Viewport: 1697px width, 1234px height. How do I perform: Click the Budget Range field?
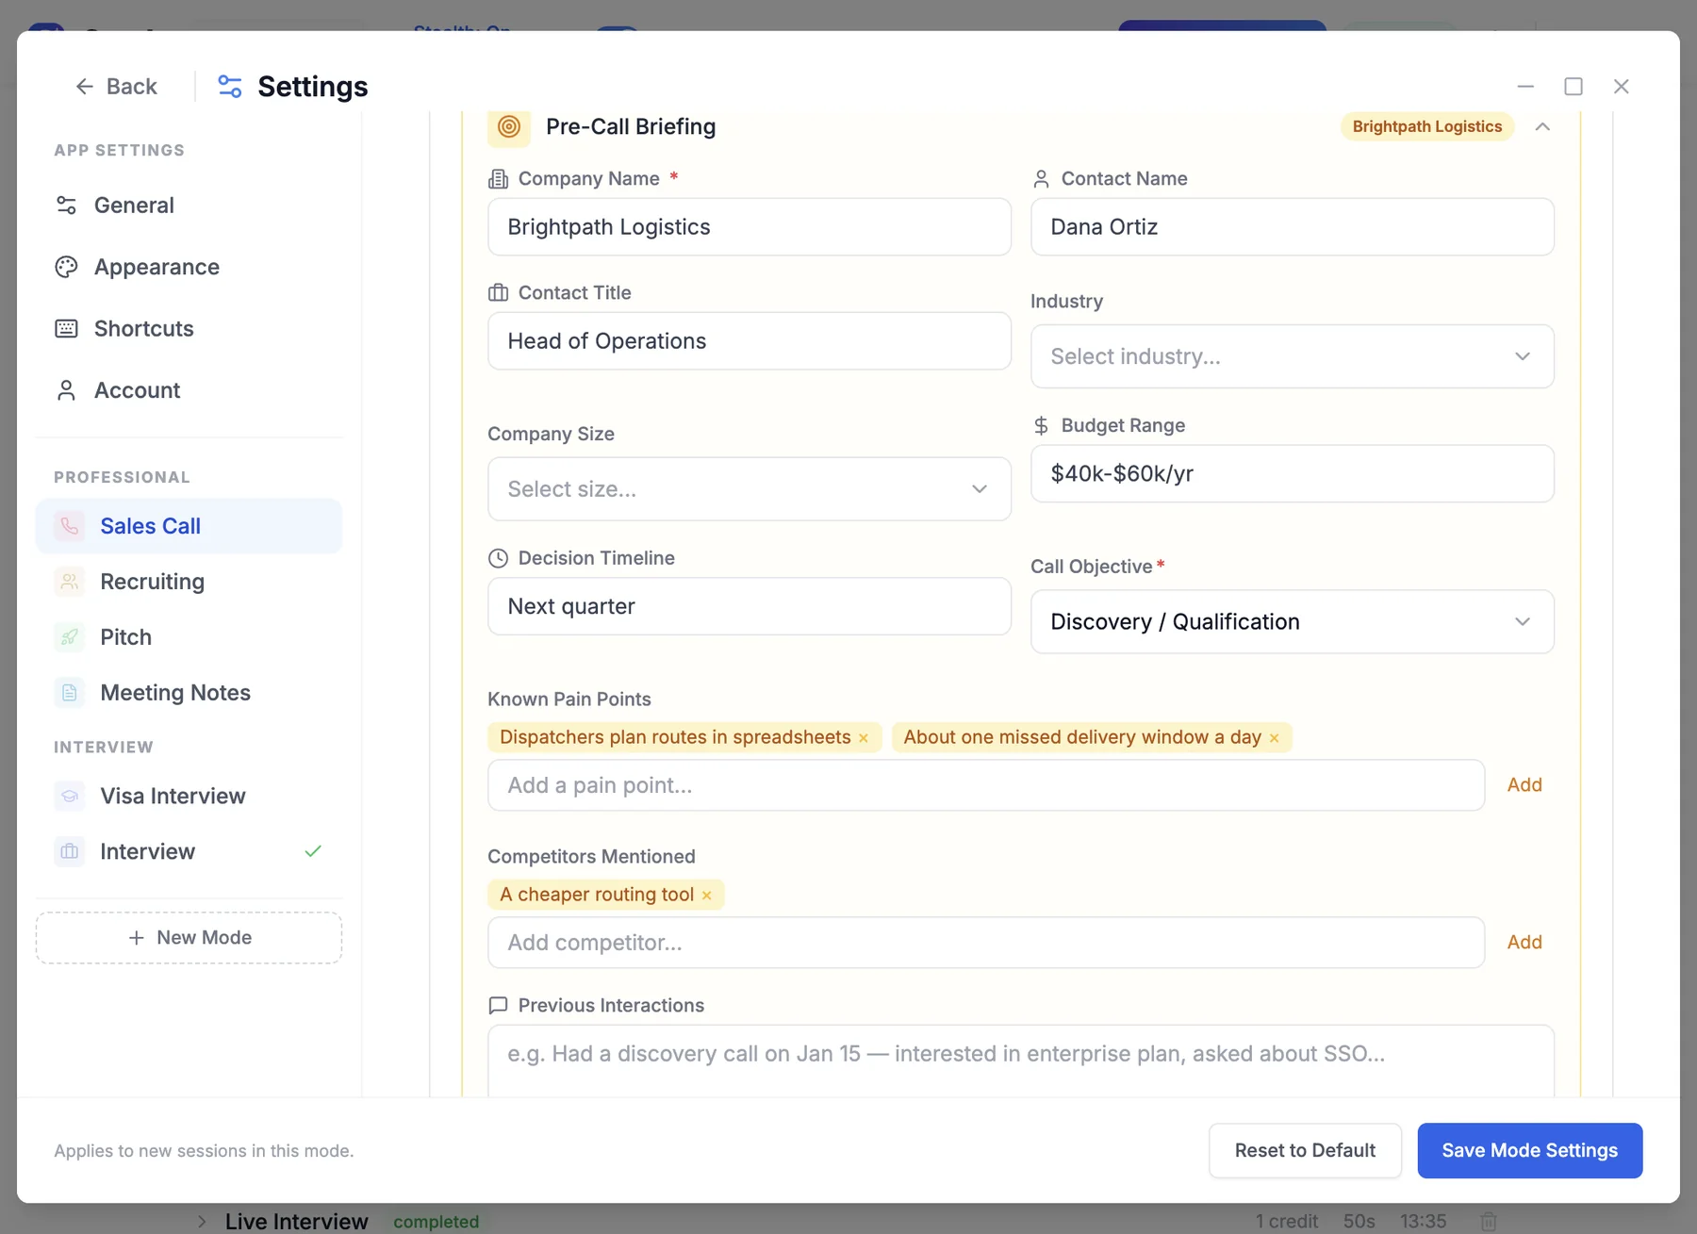tap(1292, 474)
